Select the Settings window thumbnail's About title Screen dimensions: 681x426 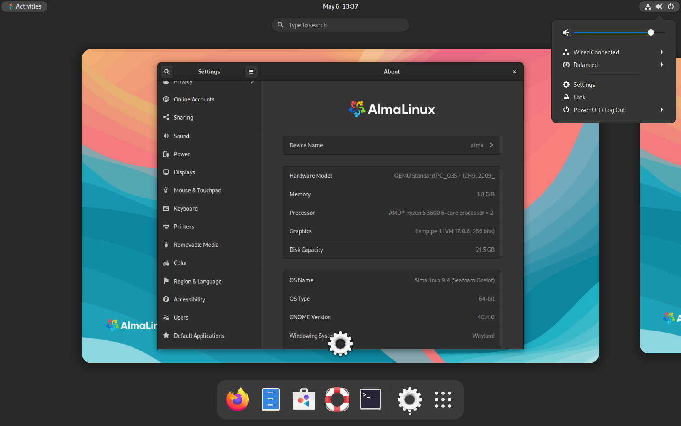[392, 72]
